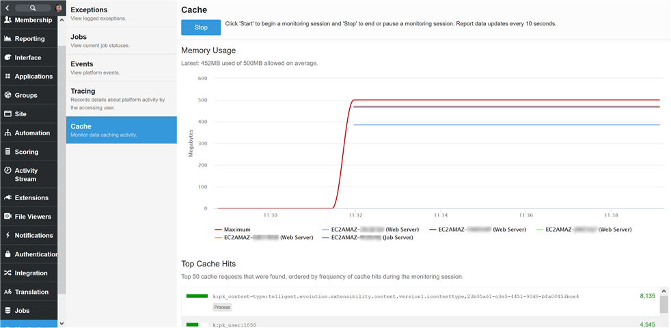Click the Jobs database icon in the dark sidebar

(8, 310)
